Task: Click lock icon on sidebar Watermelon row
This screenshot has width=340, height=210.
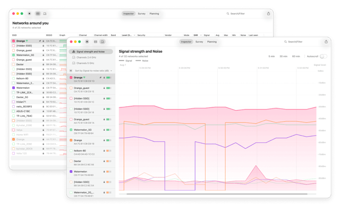Action: (x=104, y=171)
